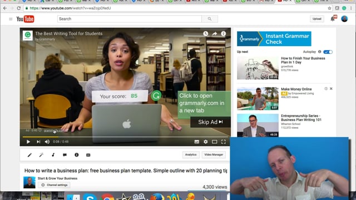Open Make Money Online video thumbnail
Image resolution: width=356 pixels, height=200 pixels.
tap(258, 98)
